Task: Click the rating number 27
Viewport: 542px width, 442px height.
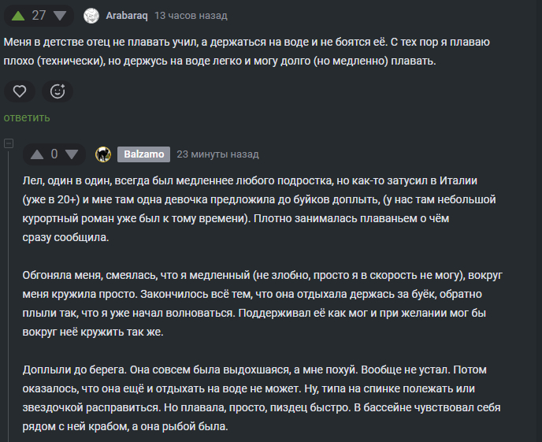Action: 39,15
